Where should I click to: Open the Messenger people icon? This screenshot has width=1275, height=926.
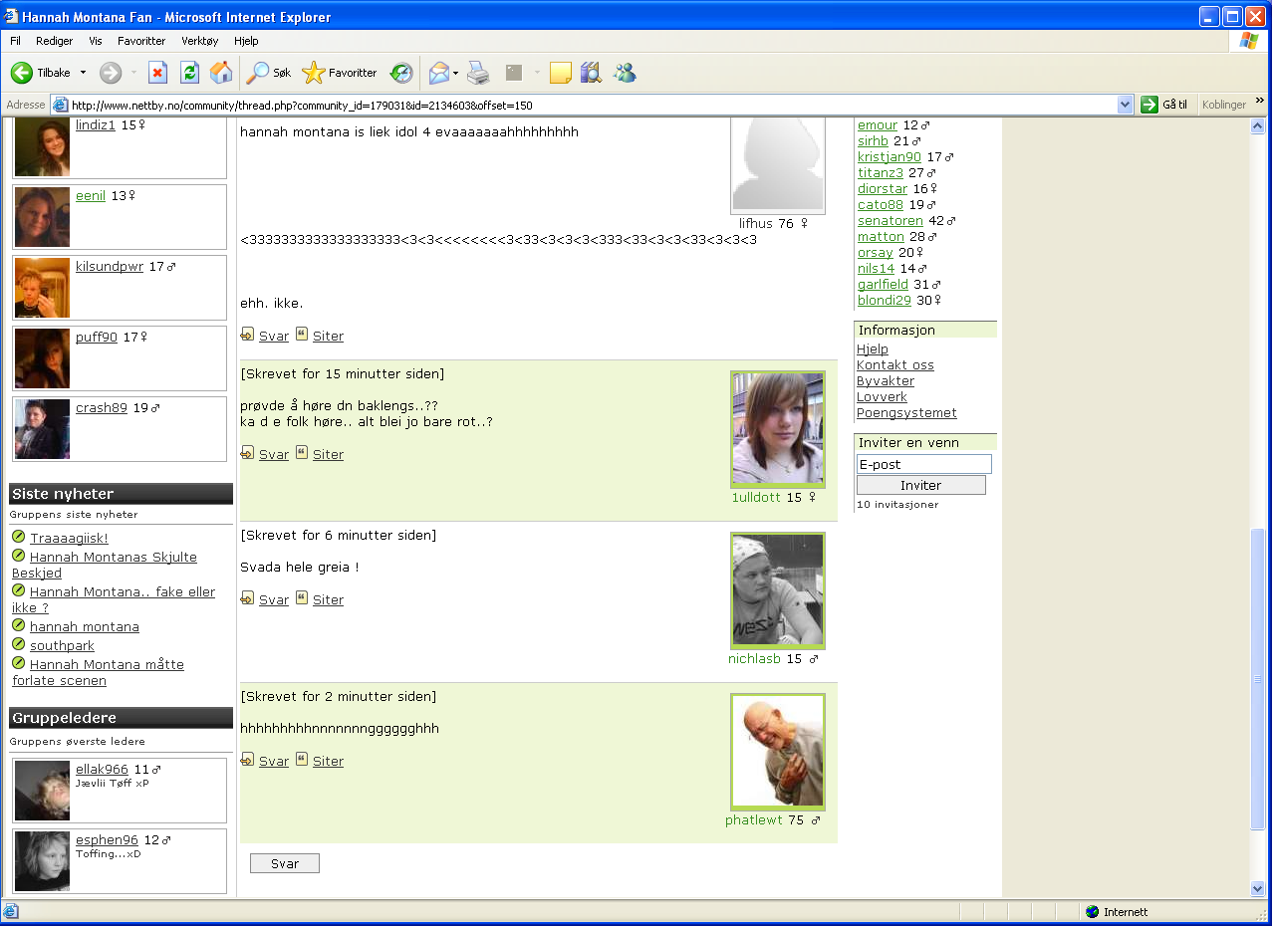(x=625, y=73)
